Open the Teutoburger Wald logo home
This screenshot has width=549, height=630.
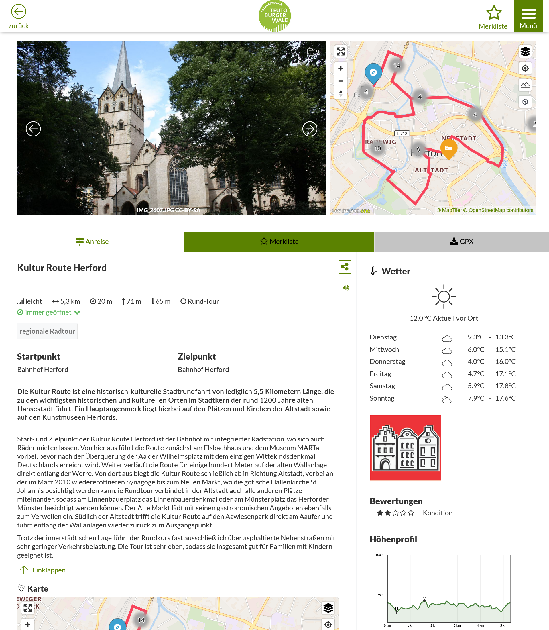point(274,16)
